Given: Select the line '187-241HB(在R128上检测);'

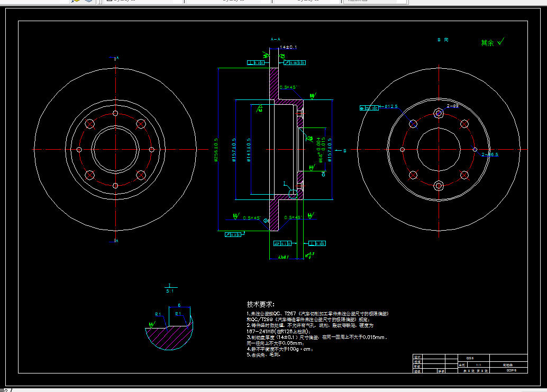Looking at the screenshot, I should click(x=278, y=331).
